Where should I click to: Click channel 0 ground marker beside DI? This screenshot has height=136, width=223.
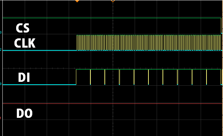tap(1, 84)
